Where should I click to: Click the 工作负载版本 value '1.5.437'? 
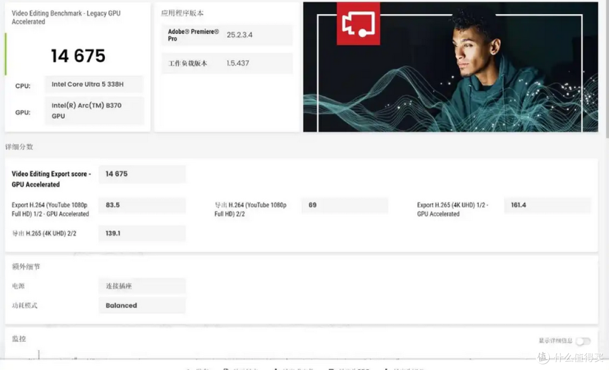[238, 63]
